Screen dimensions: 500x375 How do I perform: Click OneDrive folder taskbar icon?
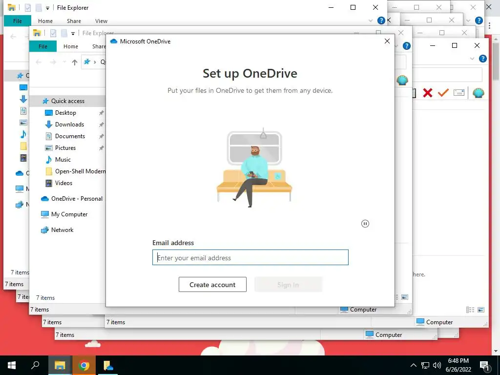tap(108, 365)
